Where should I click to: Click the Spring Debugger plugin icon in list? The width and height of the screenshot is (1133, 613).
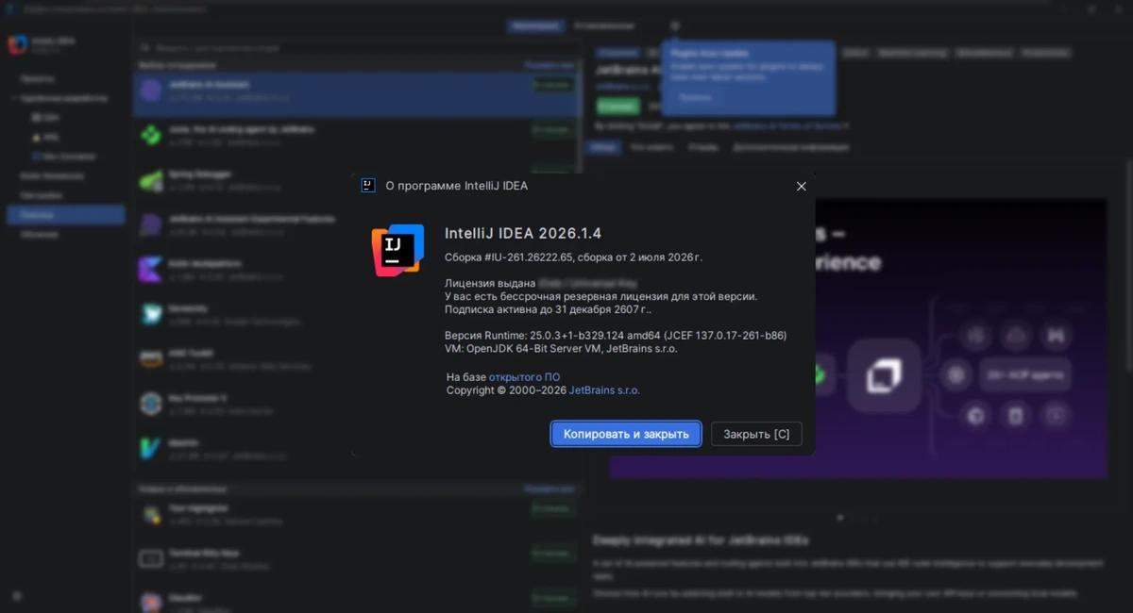pyautogui.click(x=150, y=180)
